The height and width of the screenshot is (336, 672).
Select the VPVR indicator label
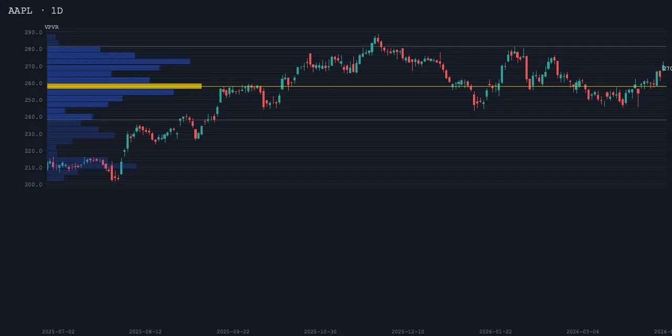[x=51, y=27]
